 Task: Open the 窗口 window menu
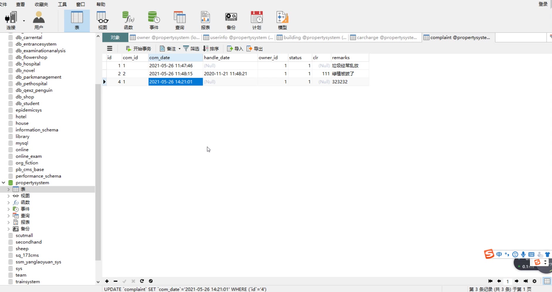80,4
